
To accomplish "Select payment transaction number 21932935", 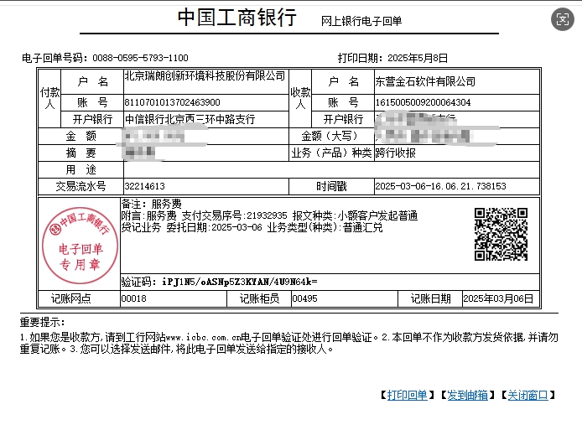I will 267,215.
